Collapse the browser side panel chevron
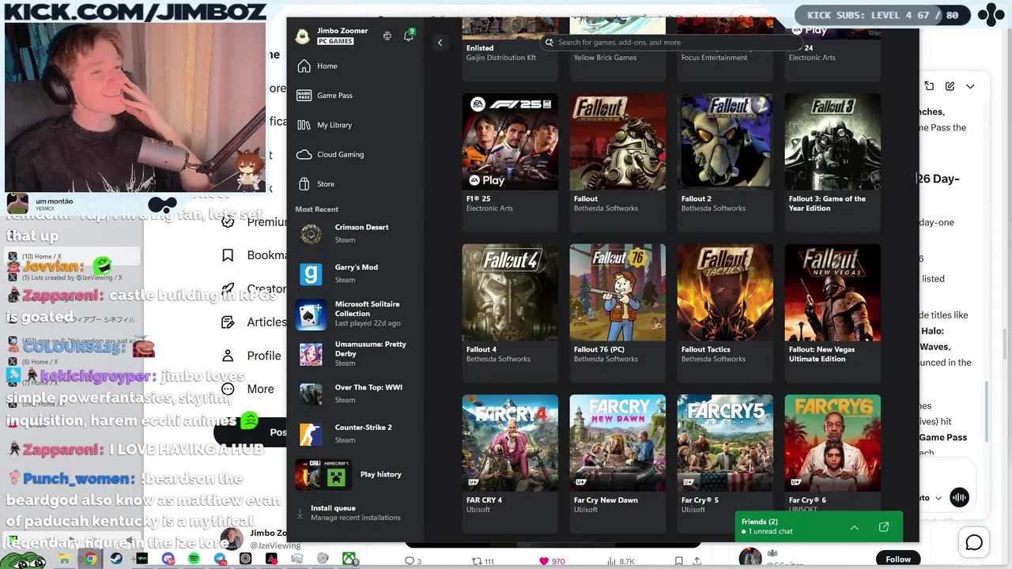 [x=970, y=86]
